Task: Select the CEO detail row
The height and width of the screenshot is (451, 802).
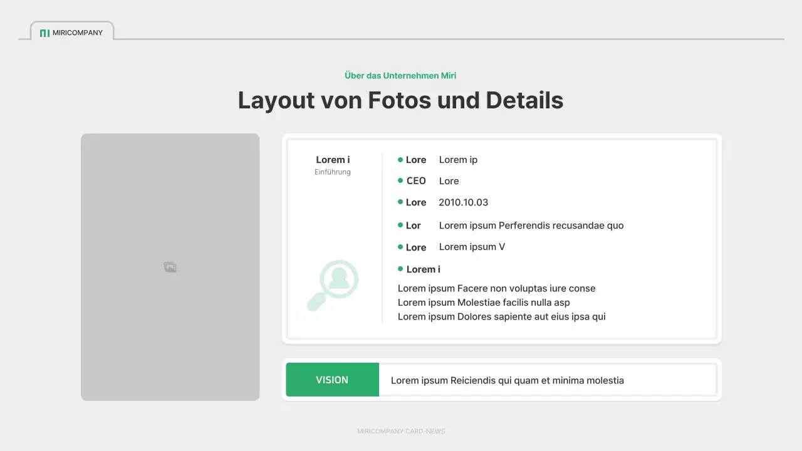Action: click(432, 180)
